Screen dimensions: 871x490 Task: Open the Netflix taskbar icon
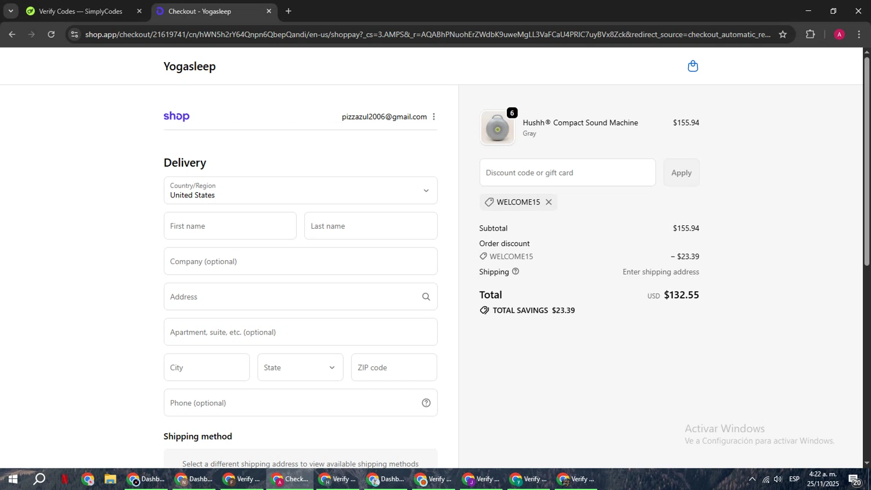tap(65, 480)
